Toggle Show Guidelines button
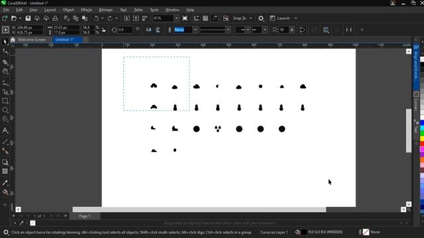 pyautogui.click(x=215, y=19)
